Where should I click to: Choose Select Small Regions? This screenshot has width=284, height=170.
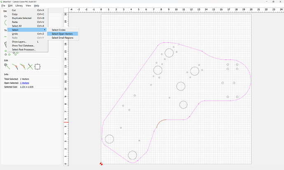tap(63, 38)
